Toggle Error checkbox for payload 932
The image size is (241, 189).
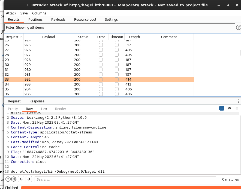[101, 79]
